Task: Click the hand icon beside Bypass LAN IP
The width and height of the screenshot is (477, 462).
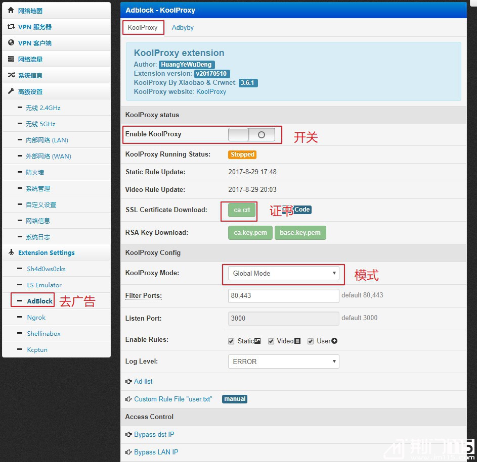Action: tap(128, 452)
